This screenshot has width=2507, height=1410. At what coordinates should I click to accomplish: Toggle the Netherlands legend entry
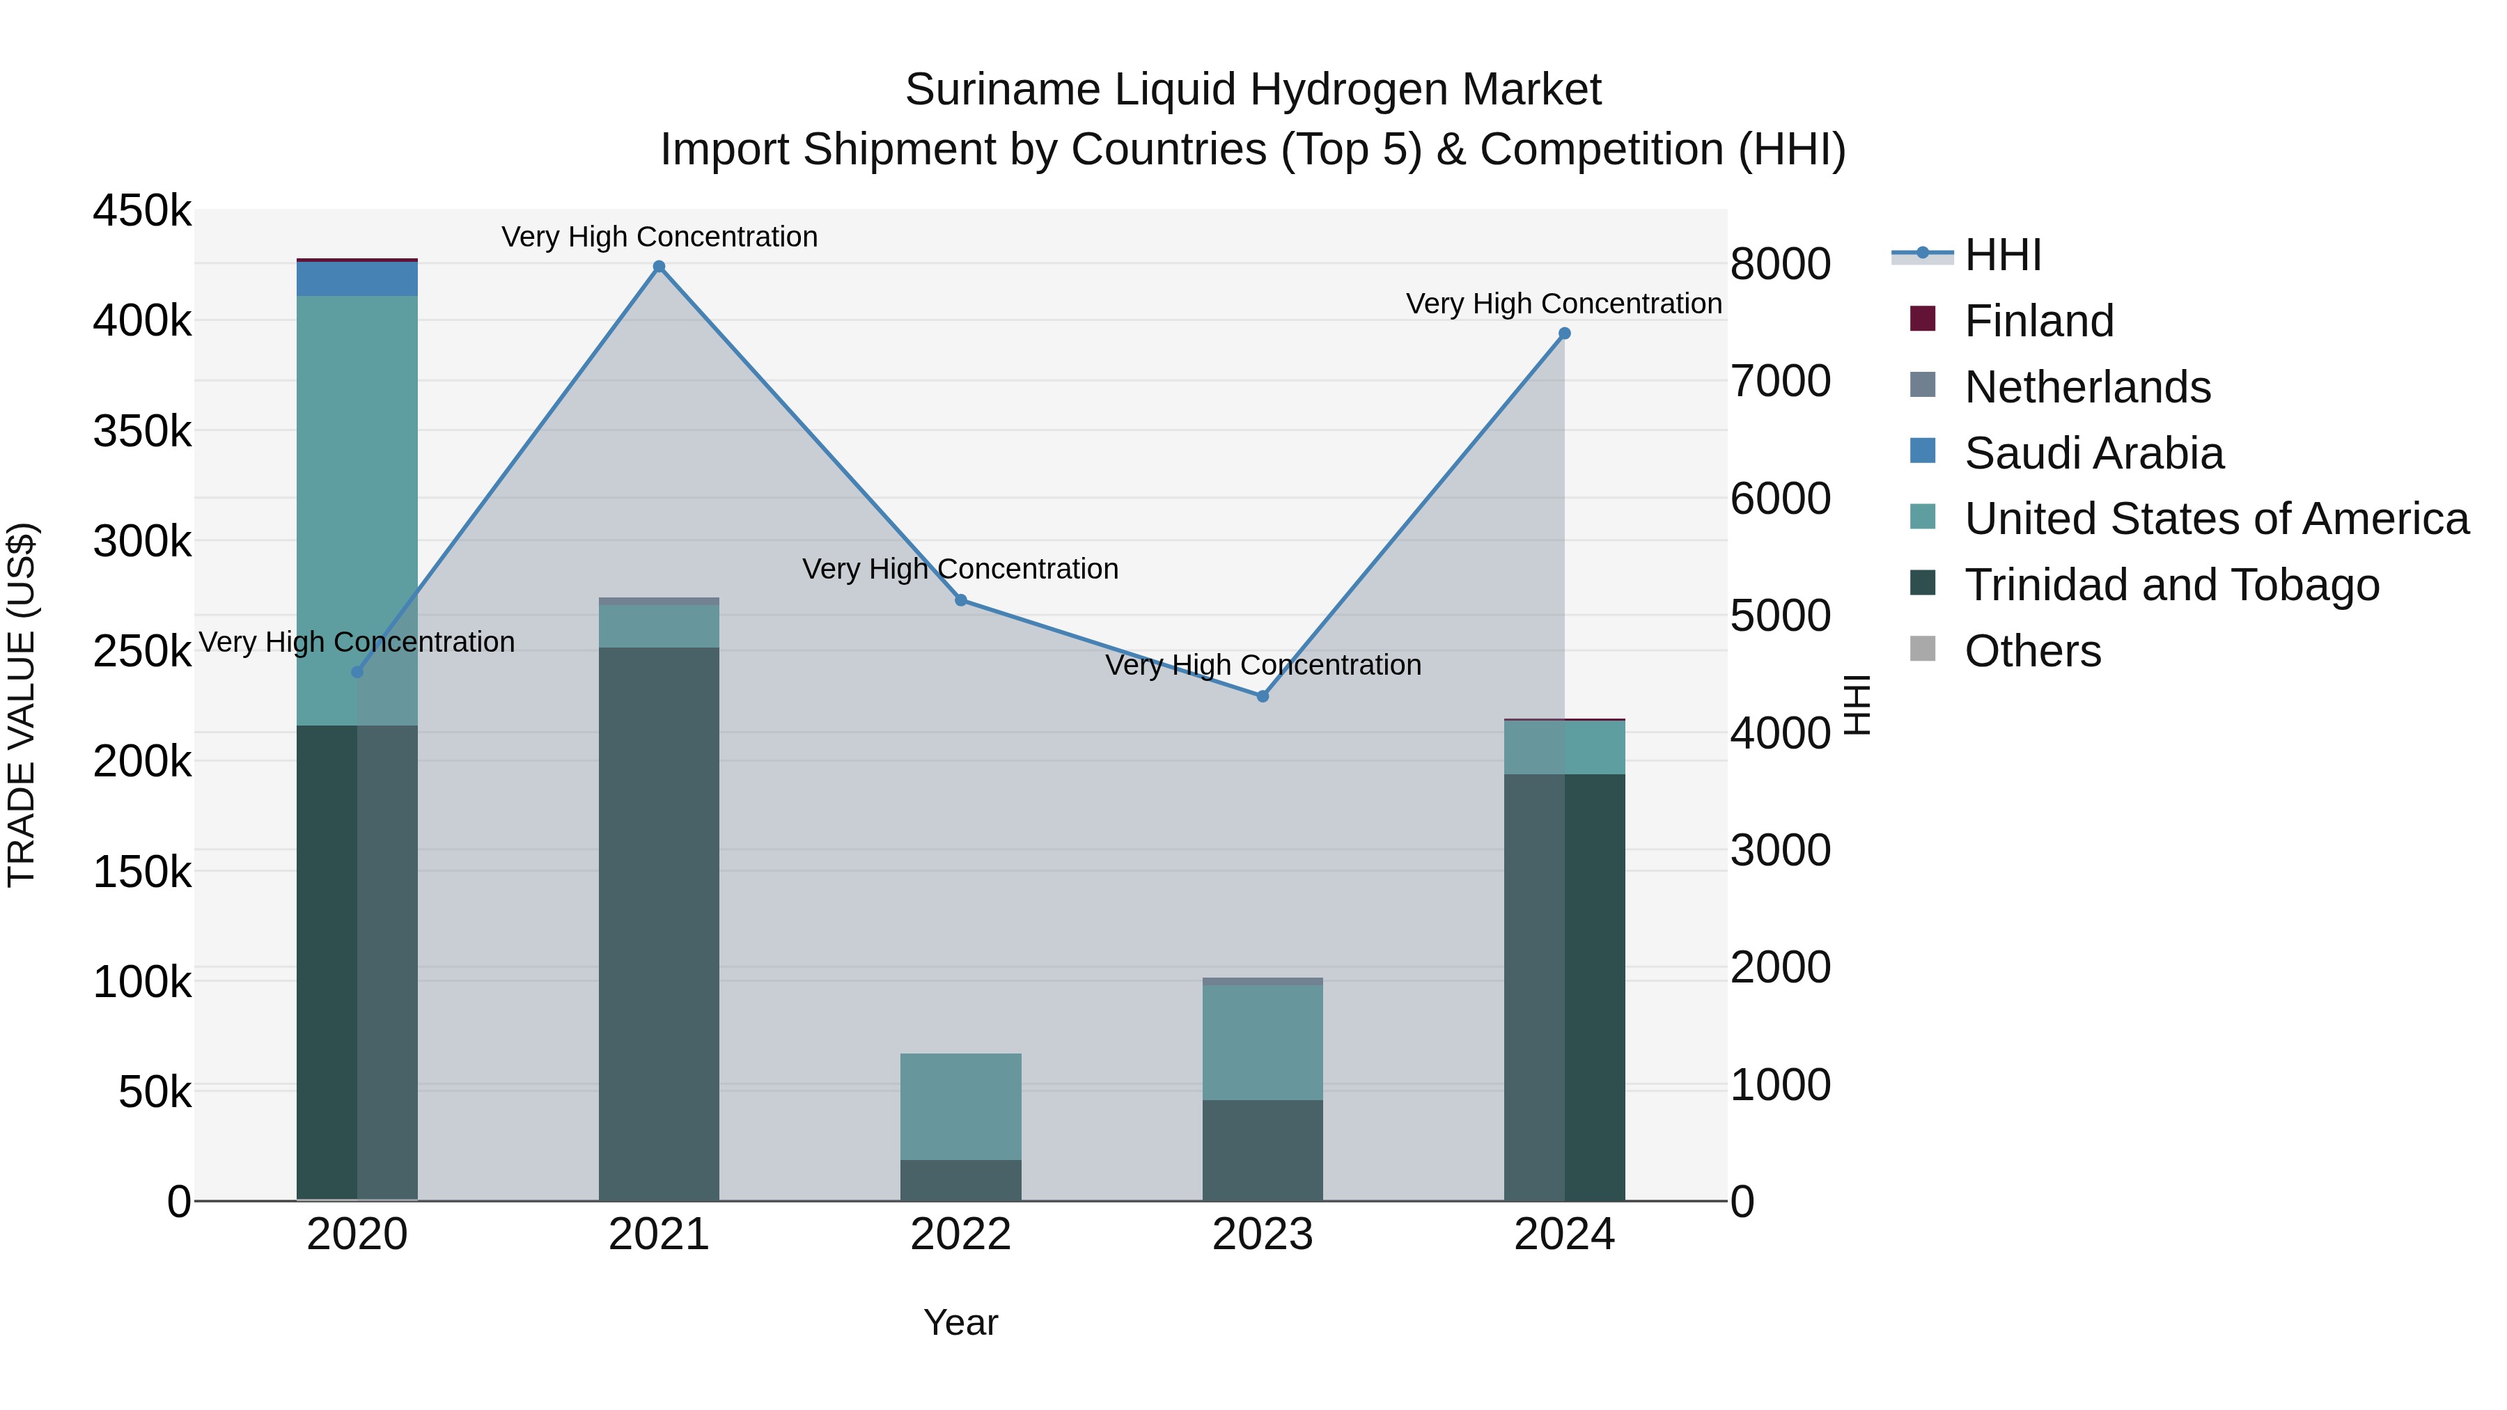point(2061,386)
